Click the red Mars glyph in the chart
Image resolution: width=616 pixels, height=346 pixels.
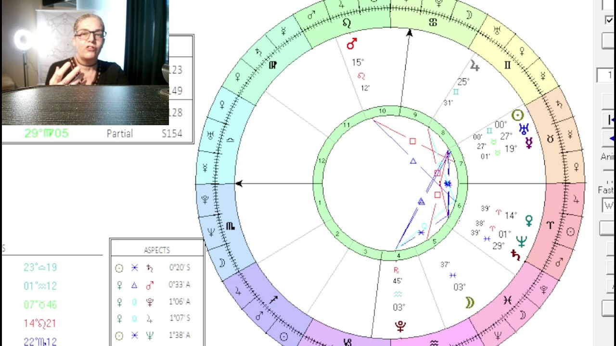[x=352, y=44]
